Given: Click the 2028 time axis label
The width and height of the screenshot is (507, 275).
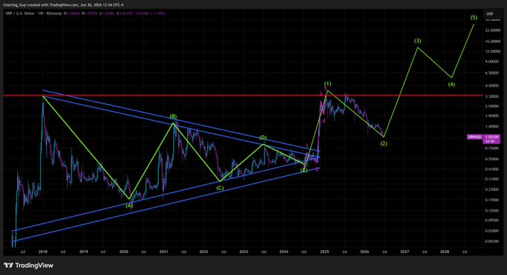Looking at the screenshot, I should [444, 251].
